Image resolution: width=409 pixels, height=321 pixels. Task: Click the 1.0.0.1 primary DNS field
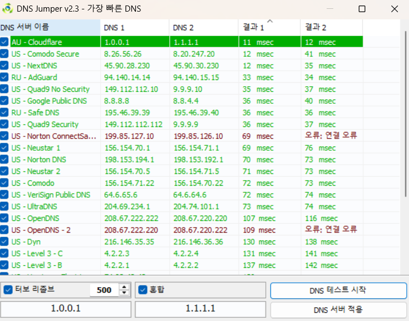click(x=66, y=309)
